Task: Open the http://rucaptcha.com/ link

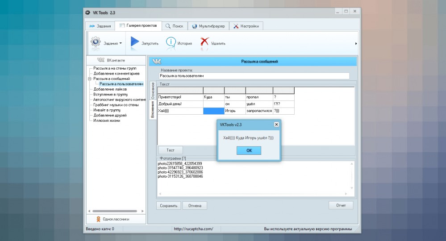Action: [x=193, y=229]
